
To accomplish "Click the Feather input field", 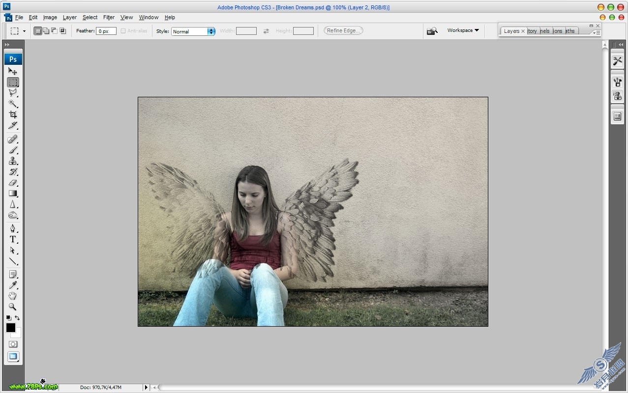I will [x=106, y=31].
